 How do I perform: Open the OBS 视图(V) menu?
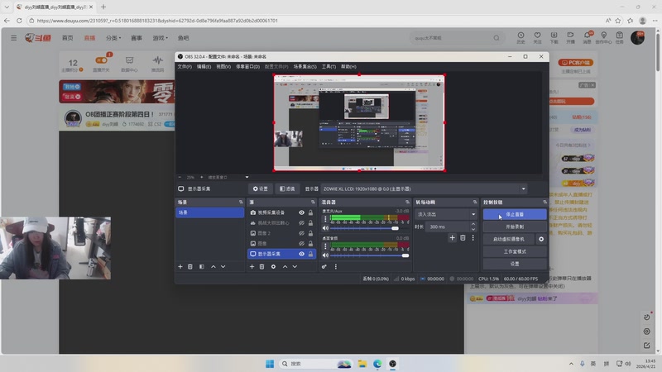(x=223, y=67)
